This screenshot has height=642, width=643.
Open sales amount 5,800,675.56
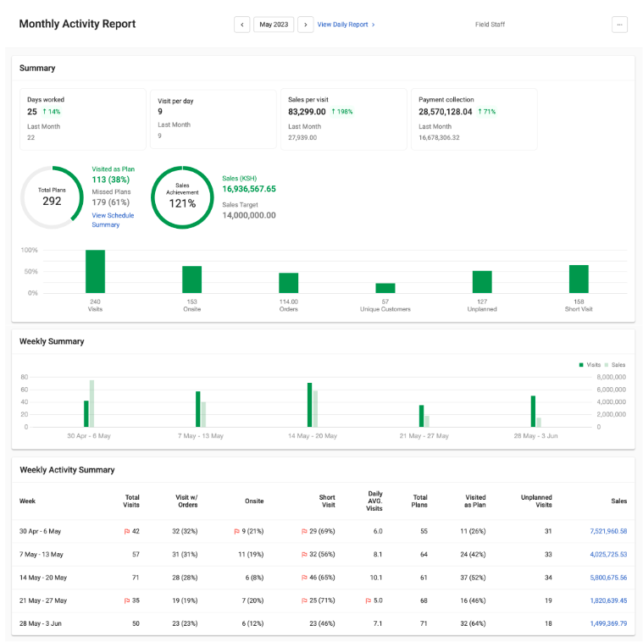pos(608,578)
